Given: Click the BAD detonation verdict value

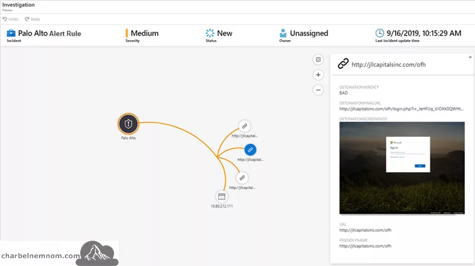Looking at the screenshot, I should tap(344, 93).
